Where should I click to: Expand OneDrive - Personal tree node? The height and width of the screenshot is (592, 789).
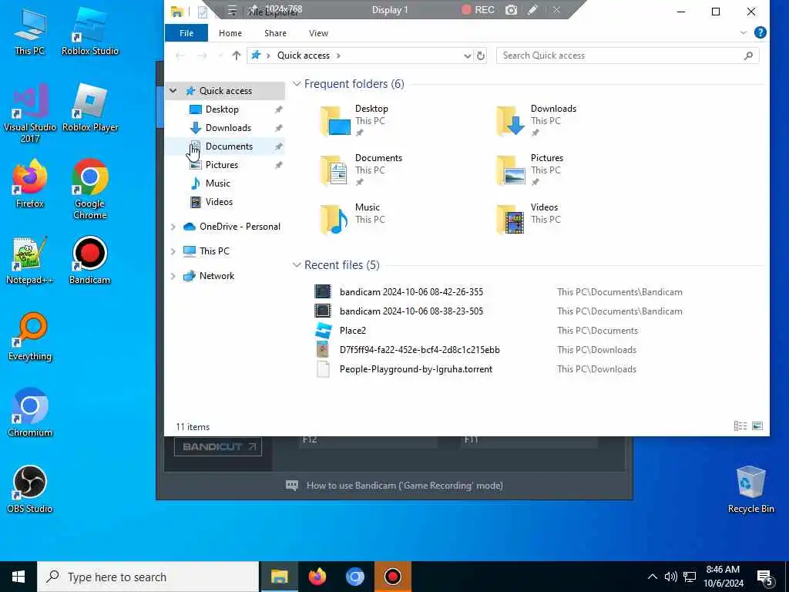[173, 227]
